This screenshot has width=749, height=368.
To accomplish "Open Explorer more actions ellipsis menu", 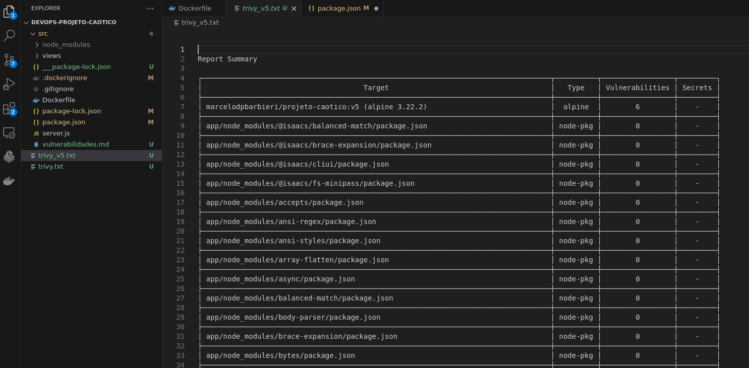I will click(x=150, y=8).
